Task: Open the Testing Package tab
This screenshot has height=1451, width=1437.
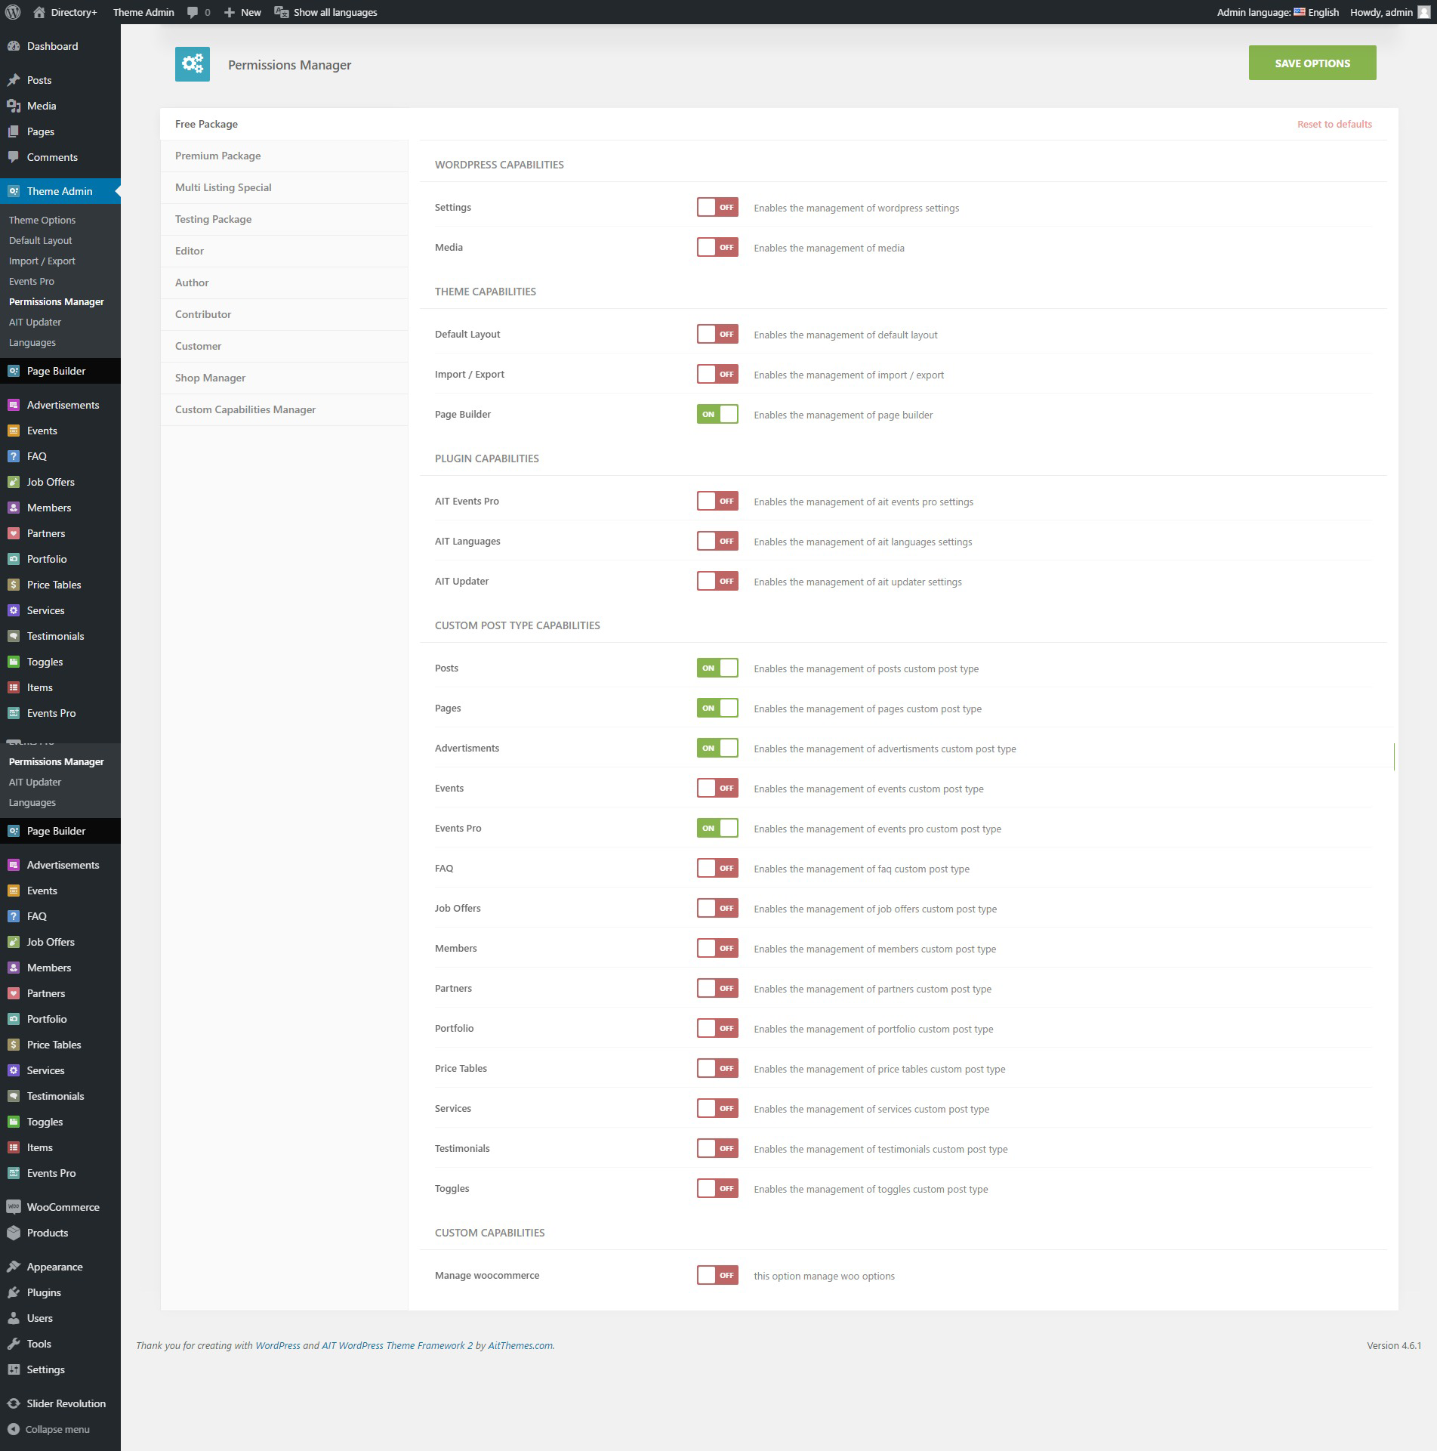Action: 284,219
